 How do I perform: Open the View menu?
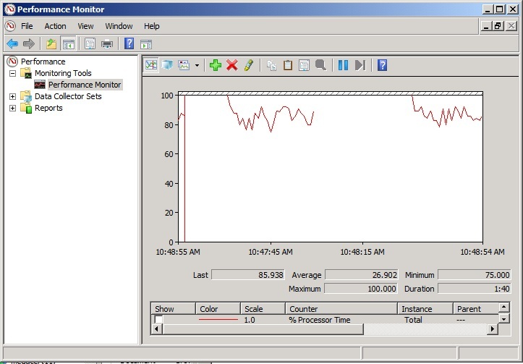(85, 26)
